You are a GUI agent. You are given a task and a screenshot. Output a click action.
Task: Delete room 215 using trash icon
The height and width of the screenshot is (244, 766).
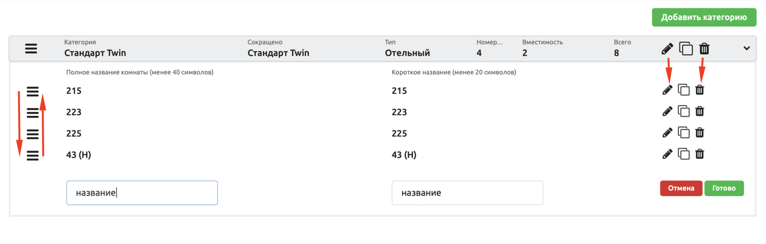point(700,90)
